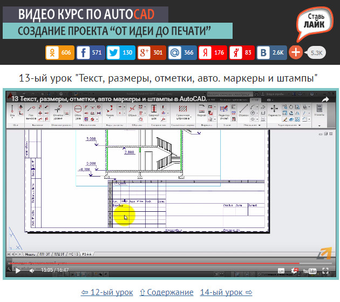Seek on the red video progress bar

click(171, 263)
